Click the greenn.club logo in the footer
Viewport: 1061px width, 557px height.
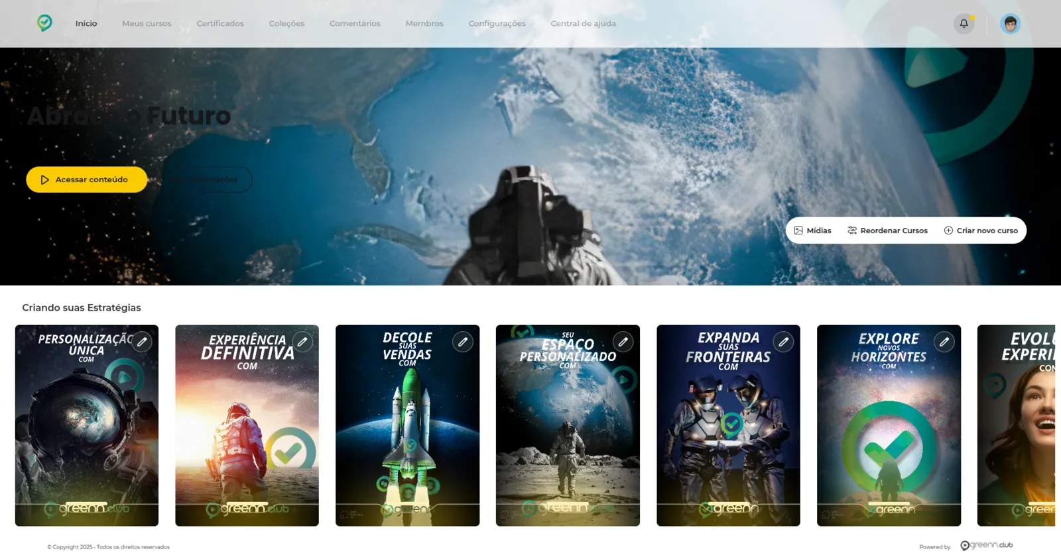[x=987, y=546]
